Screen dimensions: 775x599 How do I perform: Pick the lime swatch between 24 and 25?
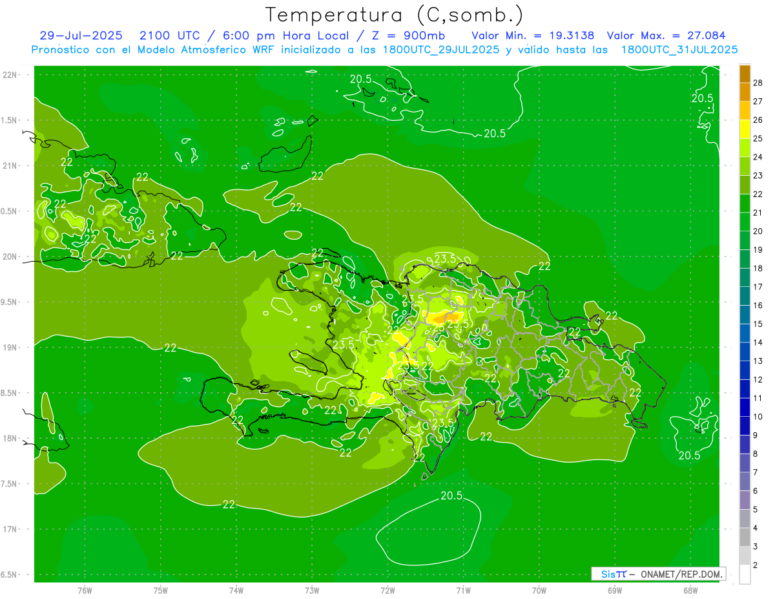(x=745, y=147)
